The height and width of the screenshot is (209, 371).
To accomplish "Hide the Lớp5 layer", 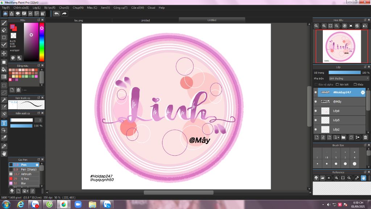I will click(316, 120).
